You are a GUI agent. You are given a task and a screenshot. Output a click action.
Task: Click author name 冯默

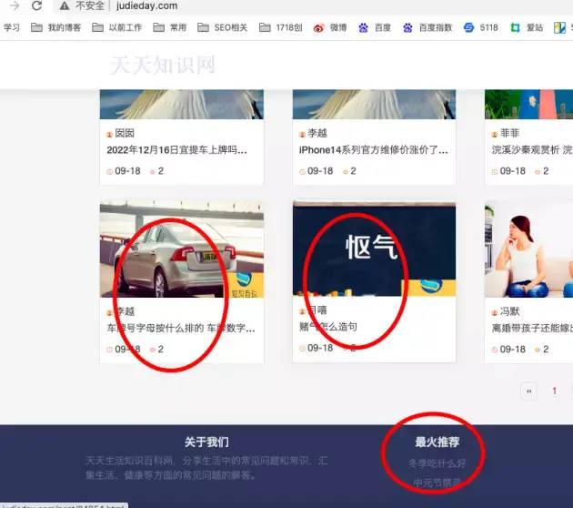[x=509, y=311]
